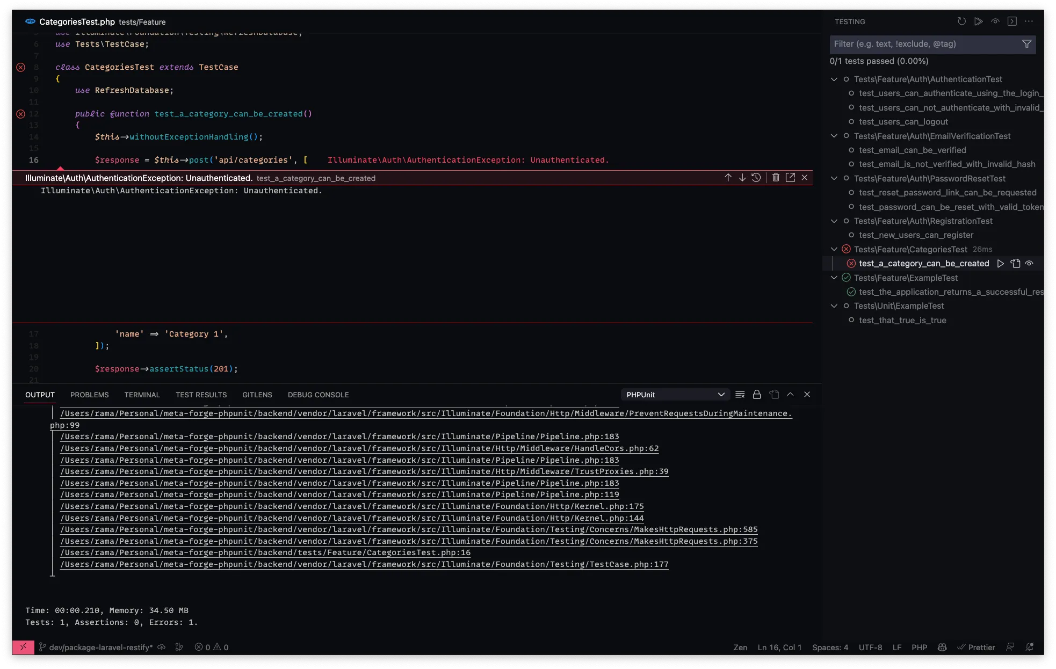1056x669 pixels.
Task: Publish or sync changes cloud icon
Action: tap(161, 648)
